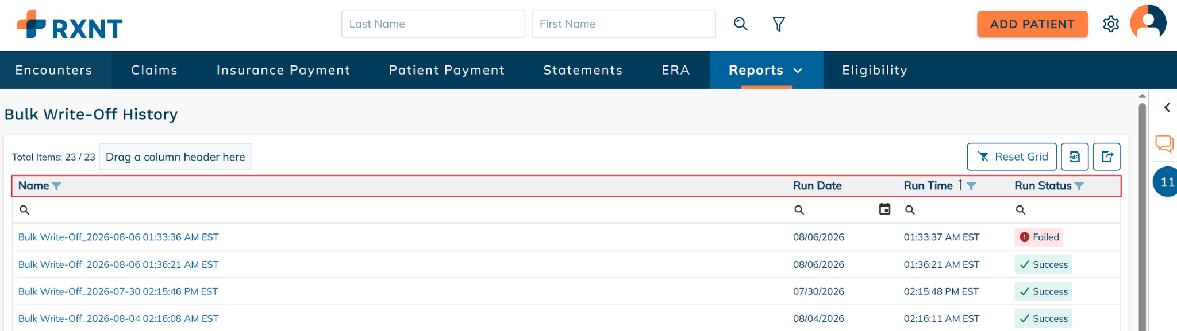This screenshot has height=331, width=1177.
Task: Open the Run Date calendar picker
Action: tap(885, 209)
